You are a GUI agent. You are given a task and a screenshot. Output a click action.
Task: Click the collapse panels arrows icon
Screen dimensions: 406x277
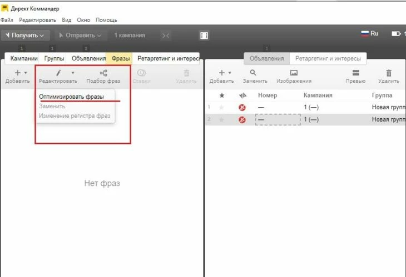click(x=166, y=36)
